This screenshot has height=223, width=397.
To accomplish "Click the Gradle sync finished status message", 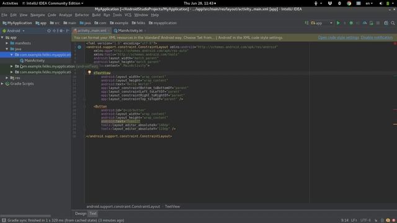I will pos(66,221).
